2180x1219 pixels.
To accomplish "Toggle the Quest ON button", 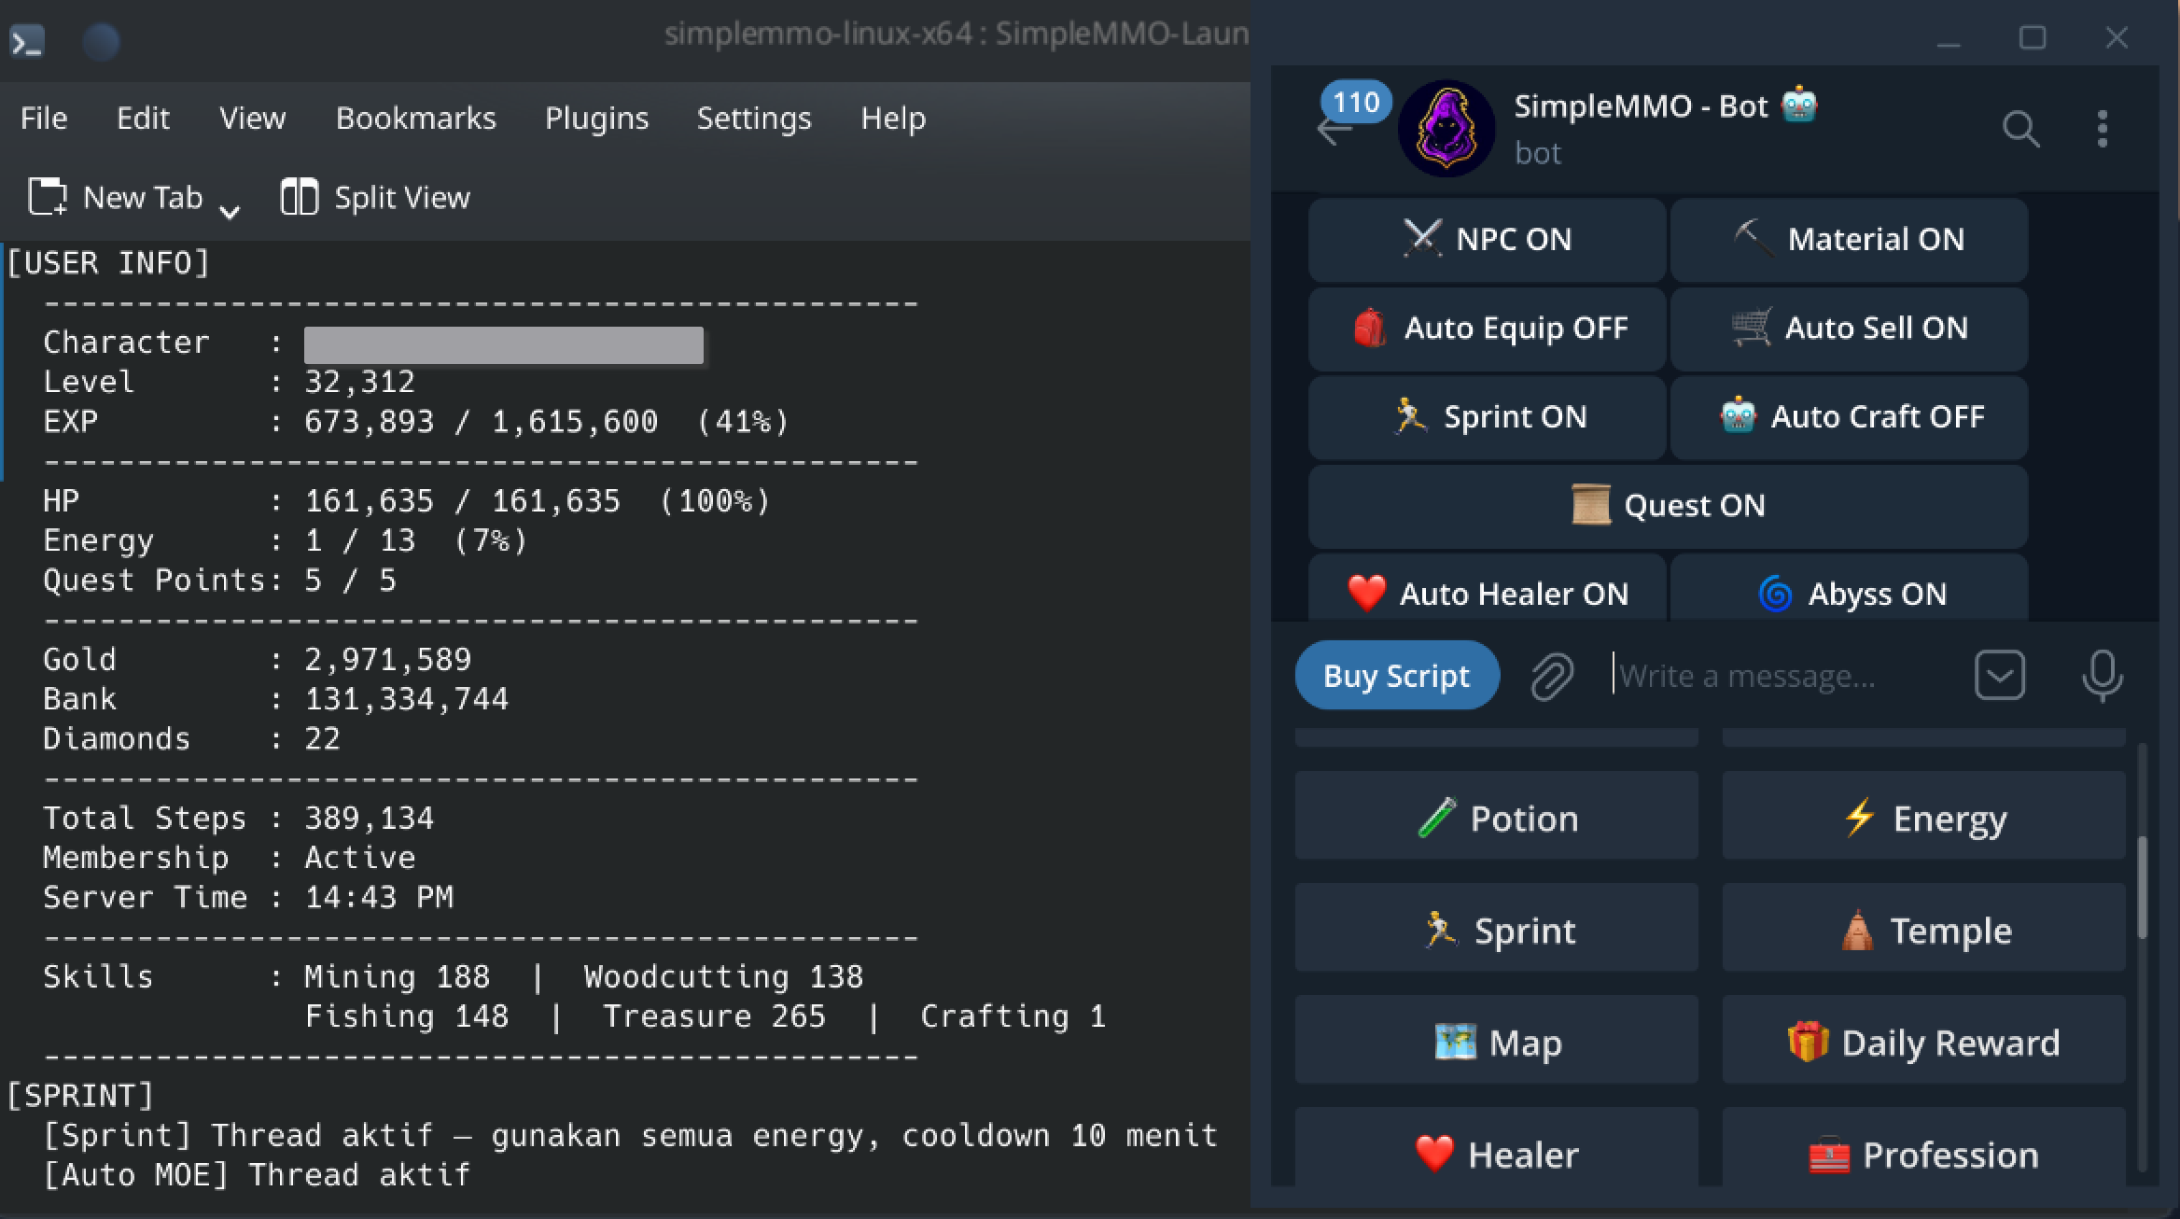I will 1668,506.
